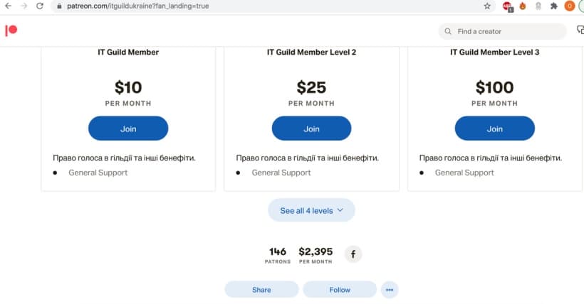Screen dimensions: 584x304
Task: Click the site lock icon in address bar
Action: coord(59,6)
